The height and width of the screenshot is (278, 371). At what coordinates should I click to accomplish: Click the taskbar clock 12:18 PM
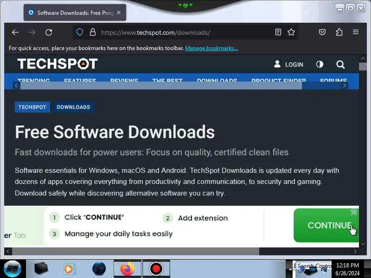[x=347, y=265]
